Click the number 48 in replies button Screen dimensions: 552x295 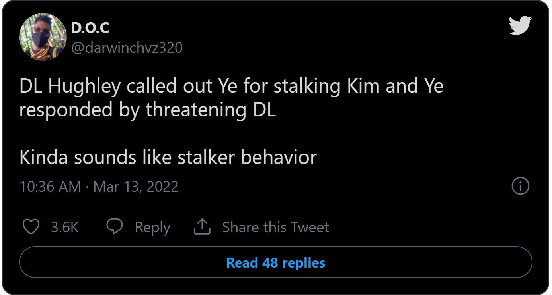point(270,262)
